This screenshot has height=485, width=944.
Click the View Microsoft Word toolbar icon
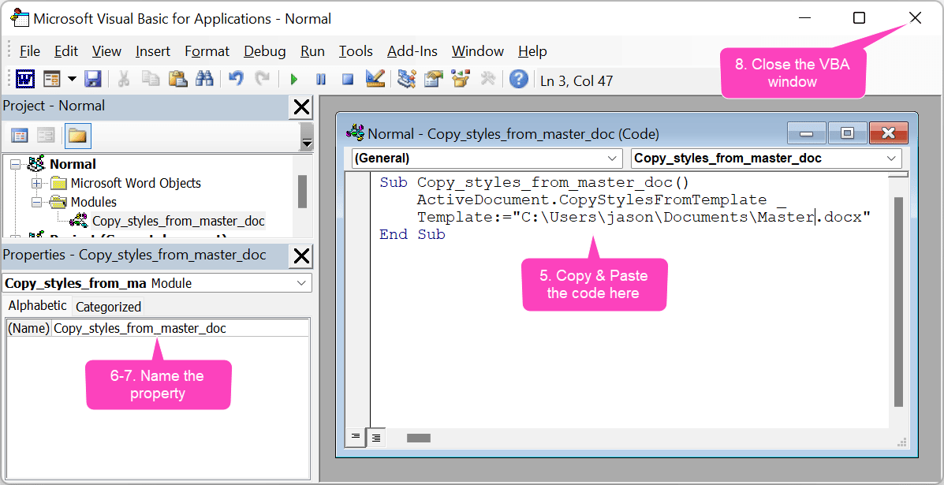[x=25, y=79]
